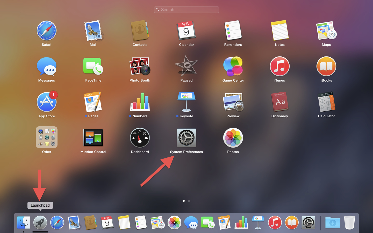Open Calendar in the Launchpad grid
The width and height of the screenshot is (373, 233).
pyautogui.click(x=187, y=31)
